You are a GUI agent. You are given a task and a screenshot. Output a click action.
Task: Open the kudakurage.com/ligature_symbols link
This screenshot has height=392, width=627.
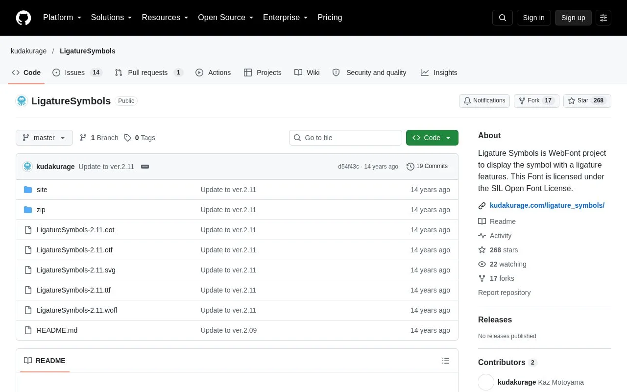click(547, 205)
